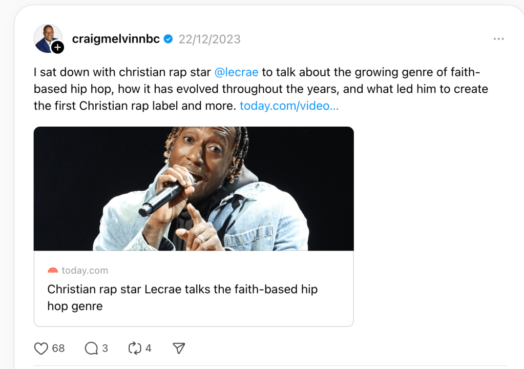Share the post via the paper plane icon
524x369 pixels.
tap(178, 348)
